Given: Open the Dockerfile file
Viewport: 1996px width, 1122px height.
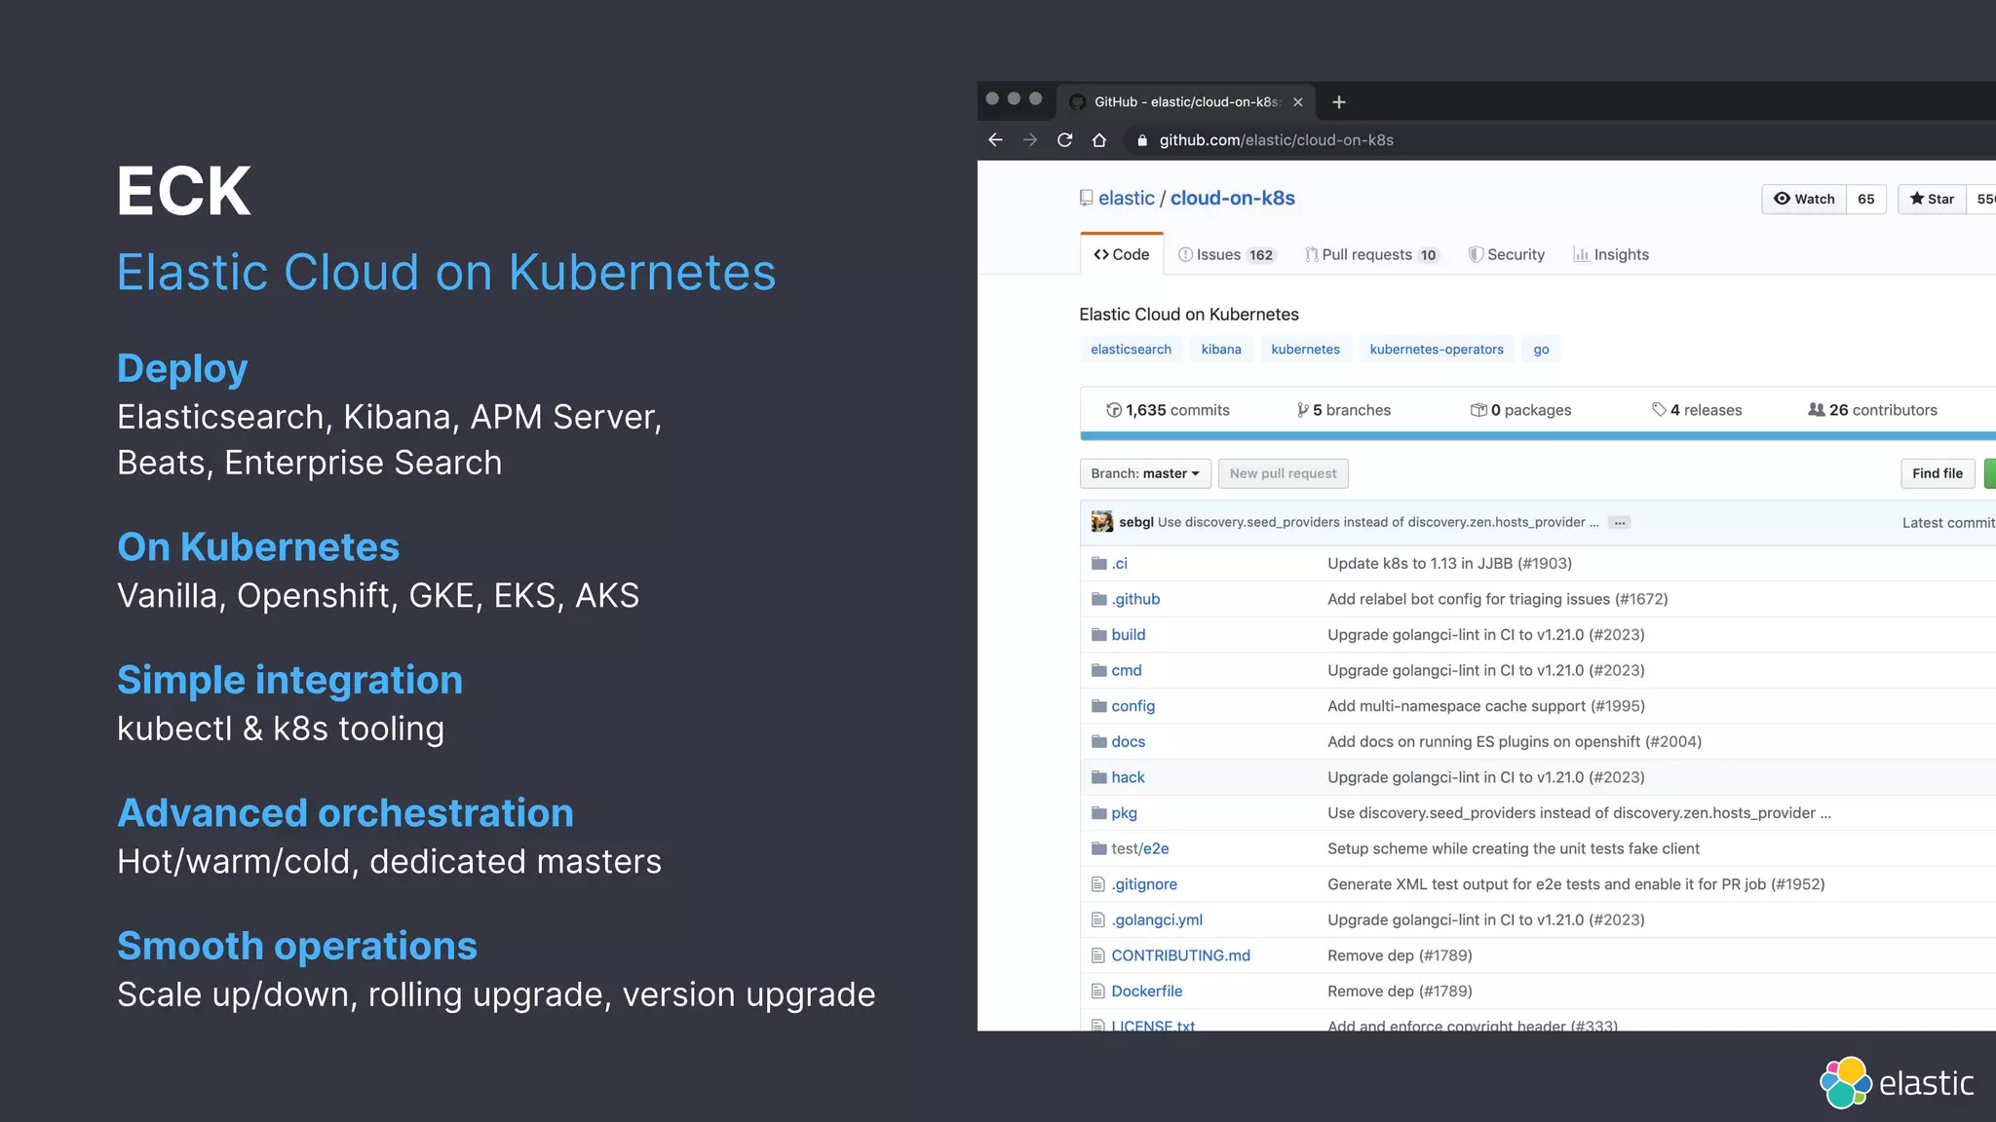Looking at the screenshot, I should [1147, 991].
